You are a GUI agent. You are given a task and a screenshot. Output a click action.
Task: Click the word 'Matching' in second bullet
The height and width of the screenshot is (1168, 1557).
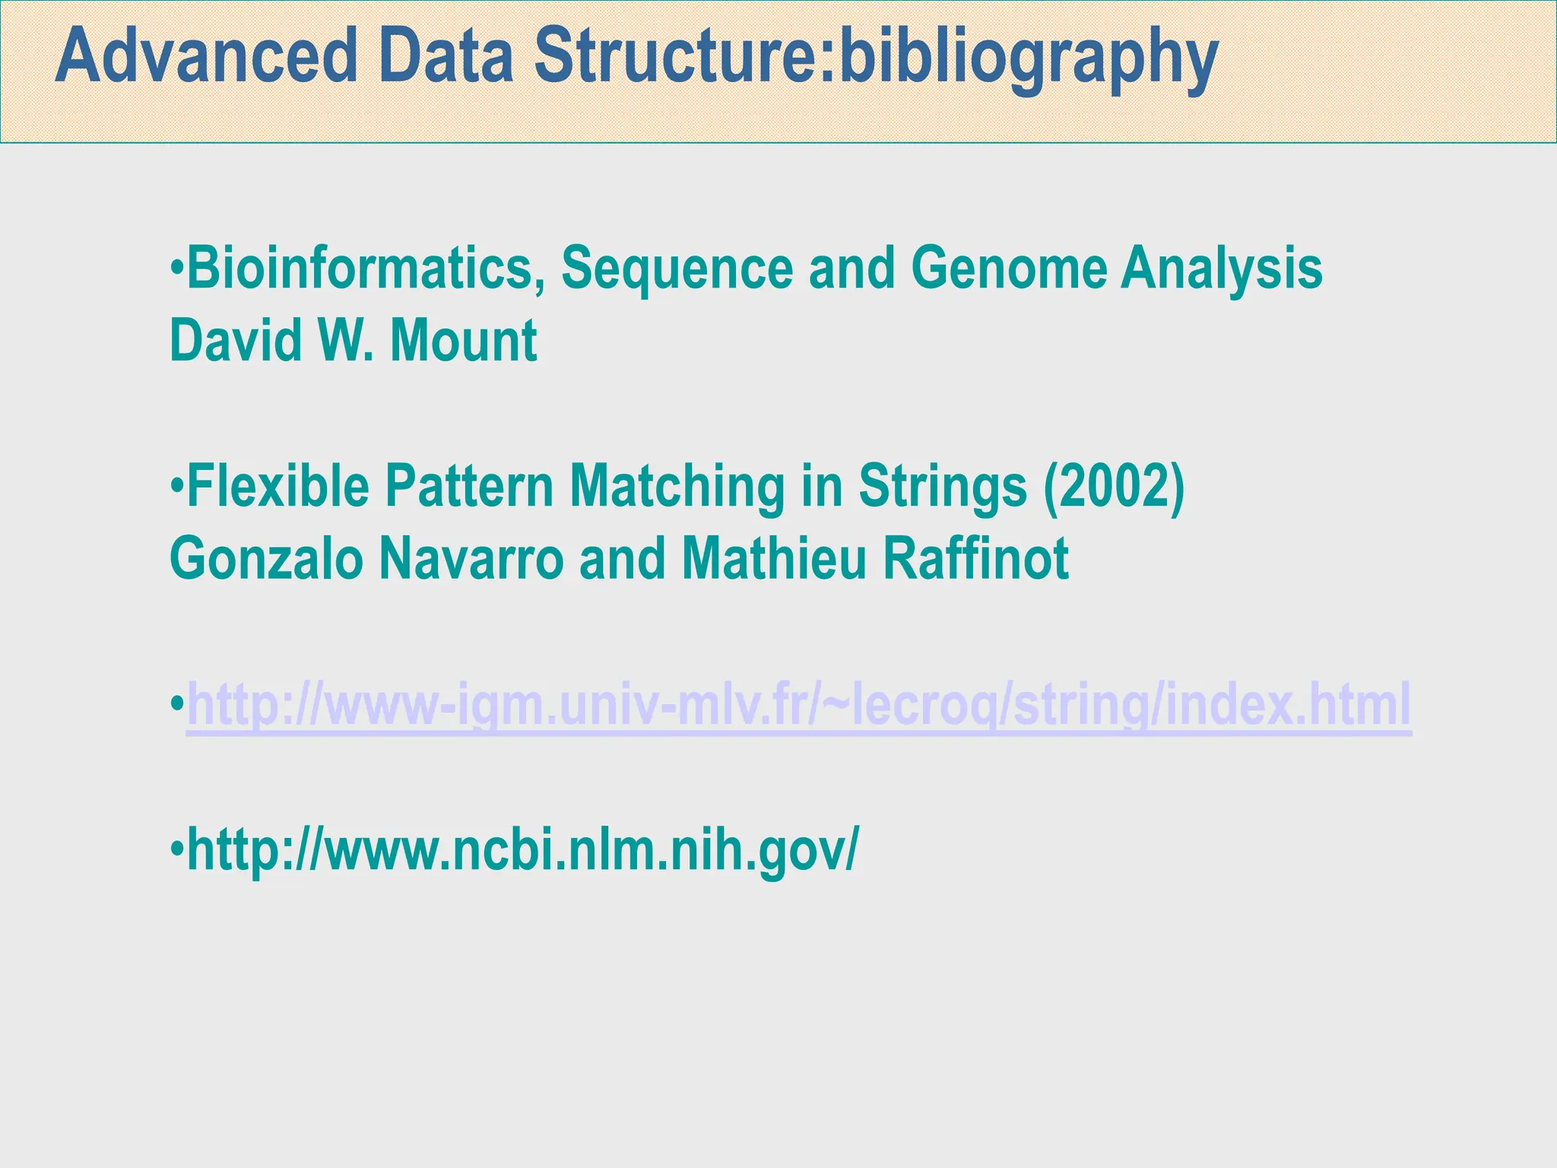(677, 488)
